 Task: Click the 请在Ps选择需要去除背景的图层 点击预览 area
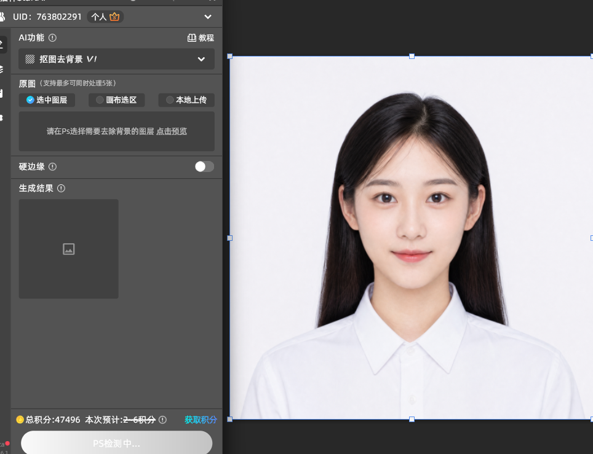tap(116, 131)
